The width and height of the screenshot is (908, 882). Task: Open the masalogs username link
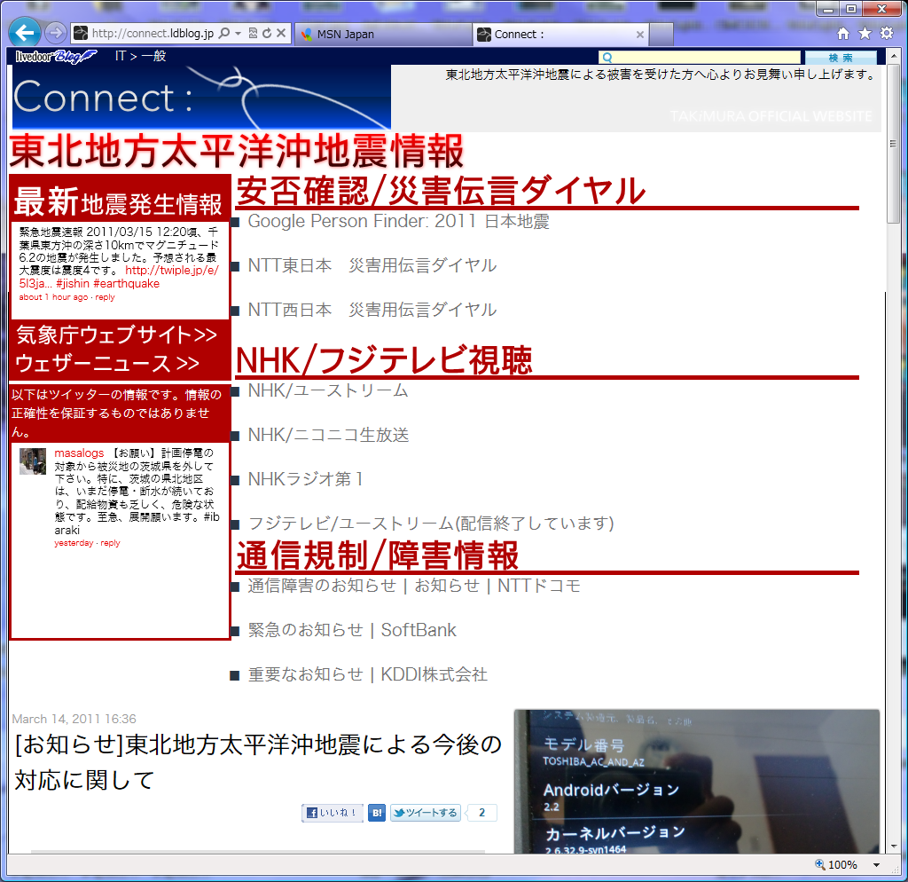(79, 453)
